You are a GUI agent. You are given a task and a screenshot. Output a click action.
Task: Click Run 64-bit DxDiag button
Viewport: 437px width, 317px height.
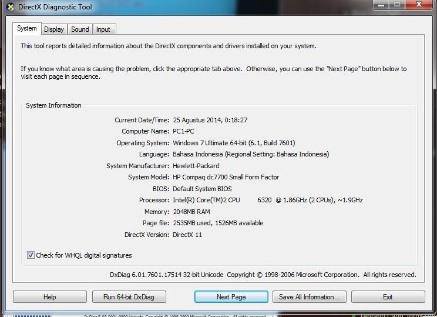[x=129, y=296]
